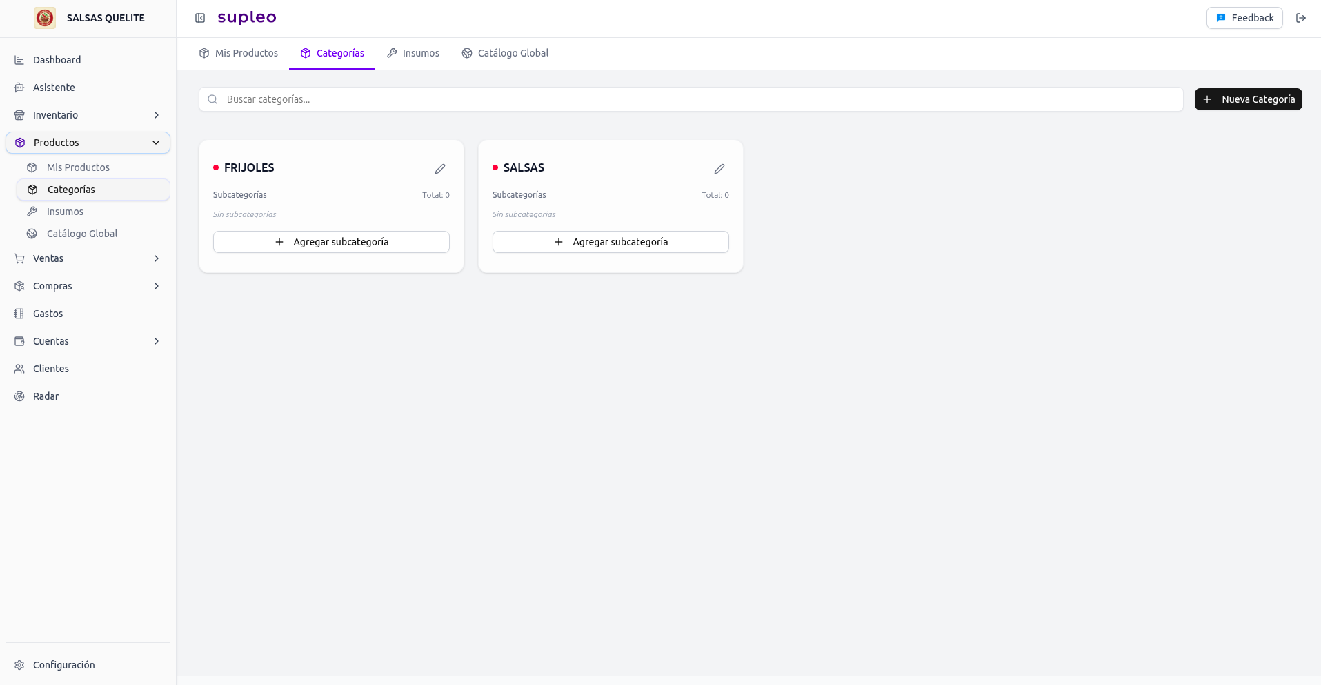Image resolution: width=1321 pixels, height=685 pixels.
Task: Open the Asistente section via its icon
Action: point(19,88)
